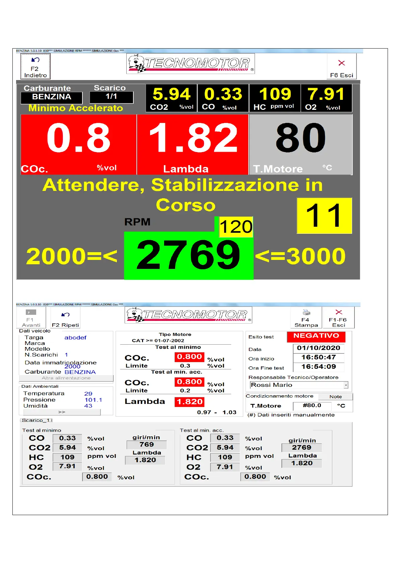
Task: Select the Scarico_1 tab
Action: [36, 420]
